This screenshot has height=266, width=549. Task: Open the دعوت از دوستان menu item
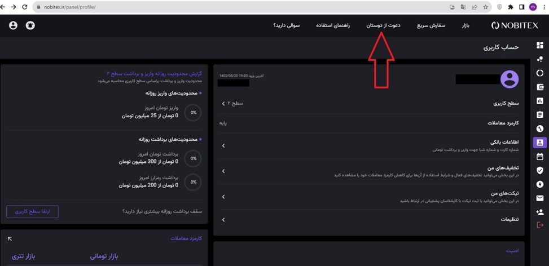click(x=383, y=26)
